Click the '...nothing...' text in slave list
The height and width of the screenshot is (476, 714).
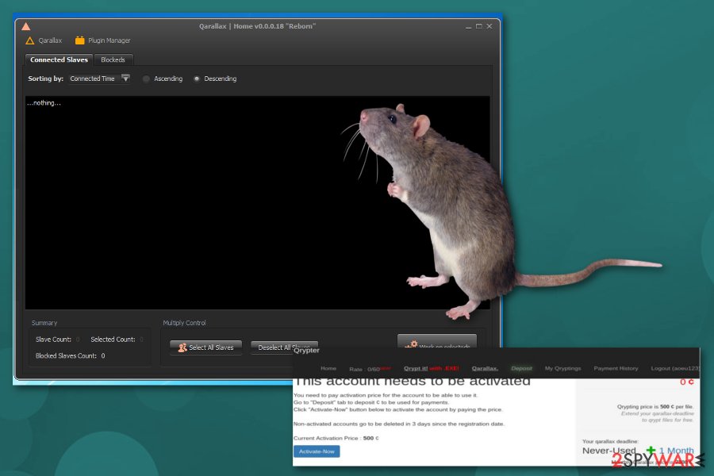click(44, 103)
